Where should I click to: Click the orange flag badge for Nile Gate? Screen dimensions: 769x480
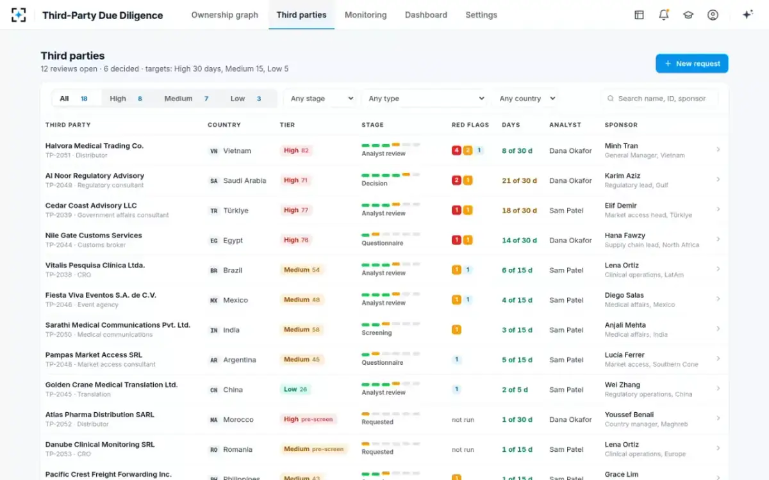468,240
